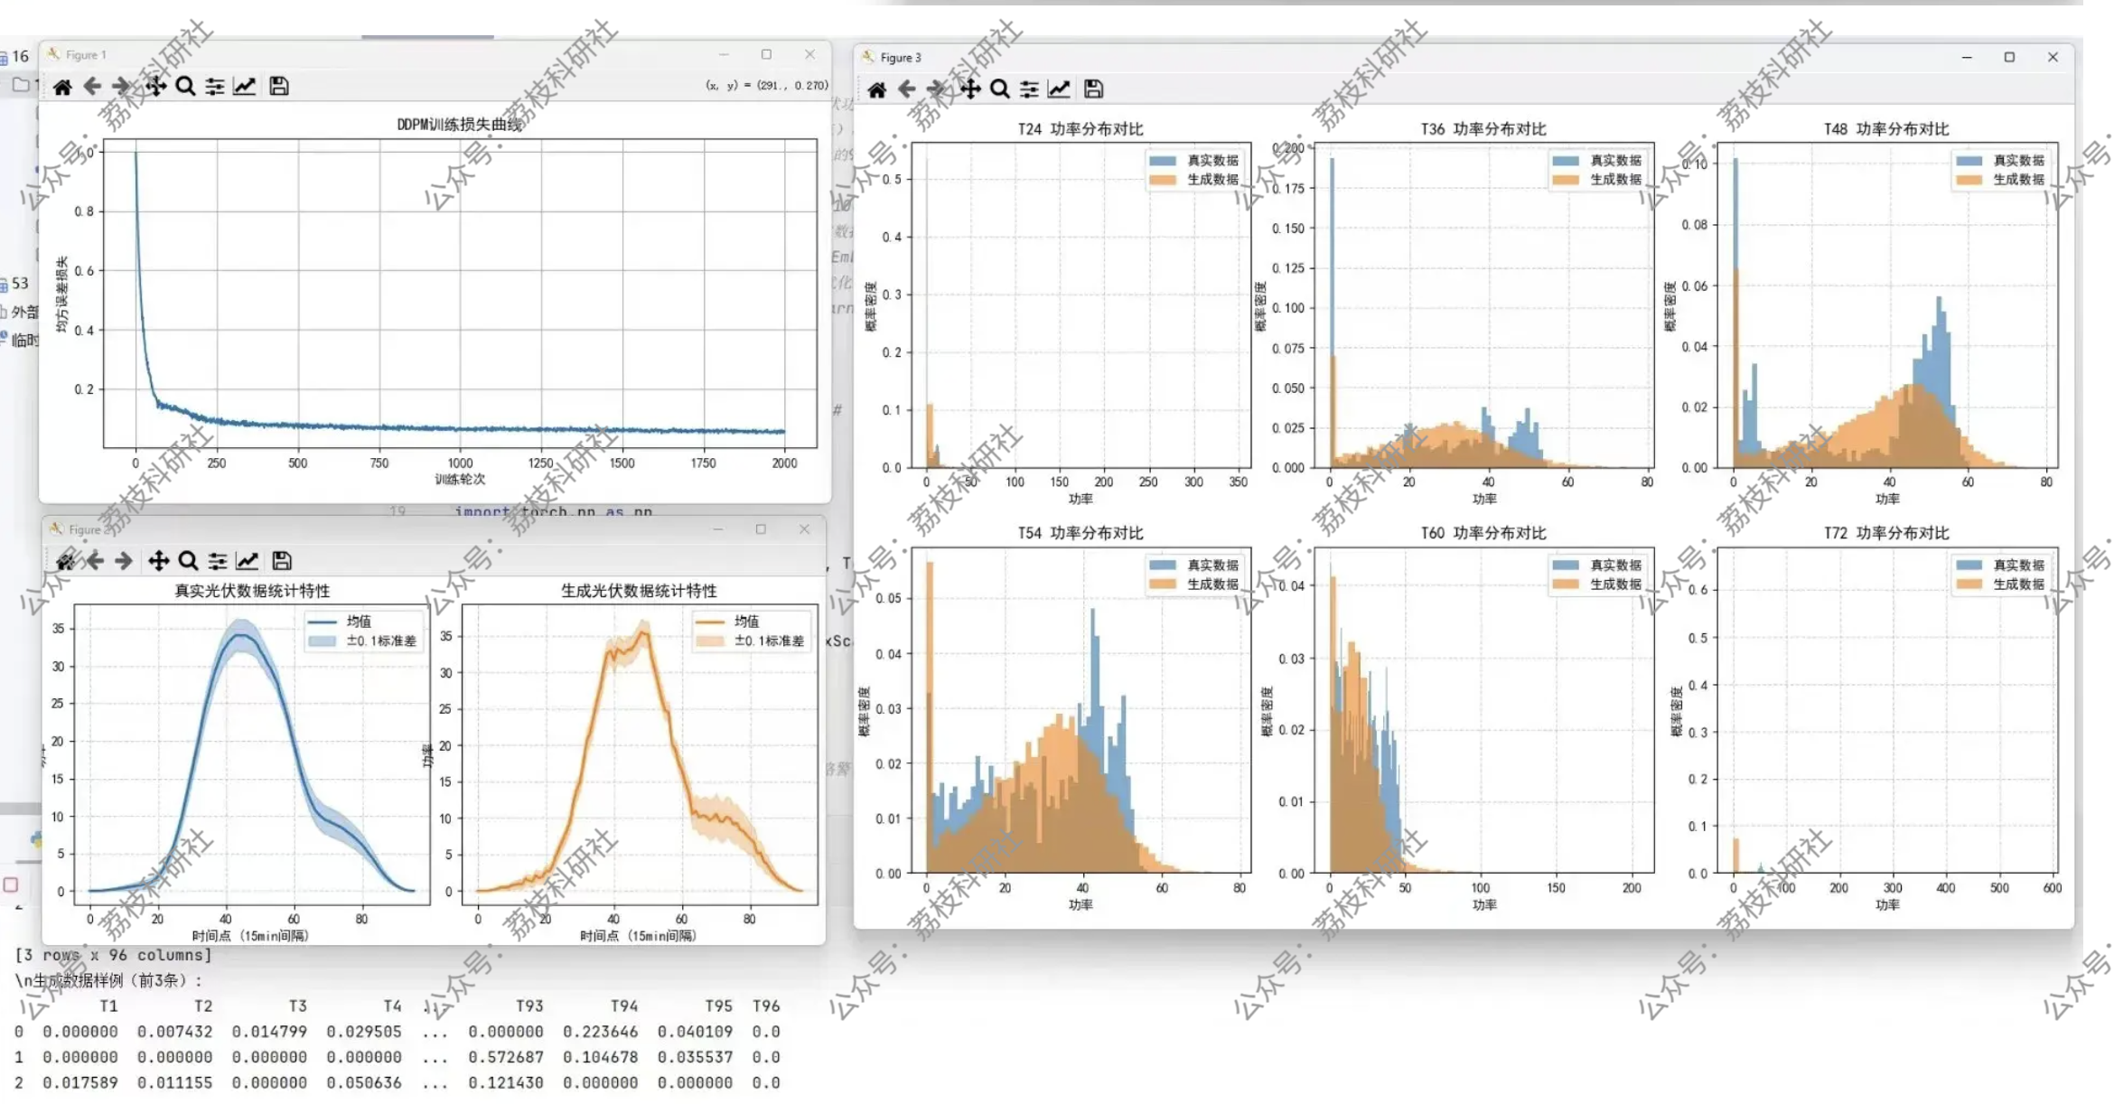Click the T24 功率分布对比 subplot title
Image resolution: width=2114 pixels, height=1104 pixels.
click(x=1080, y=129)
